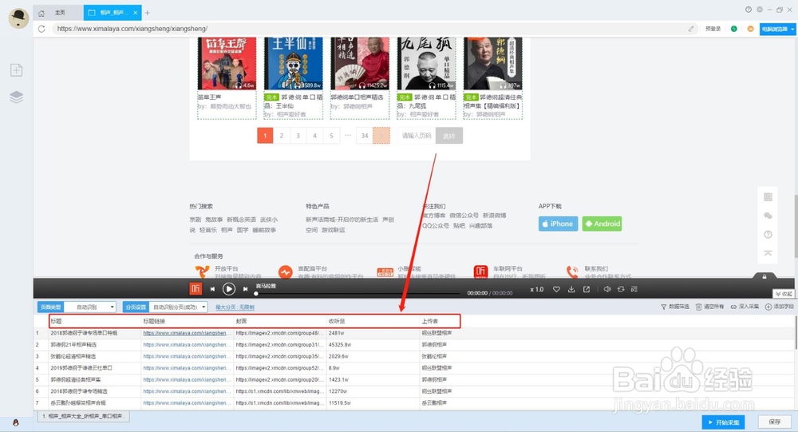Image resolution: width=798 pixels, height=432 pixels.
Task: Switch to the 主页 tab
Action: coord(58,13)
